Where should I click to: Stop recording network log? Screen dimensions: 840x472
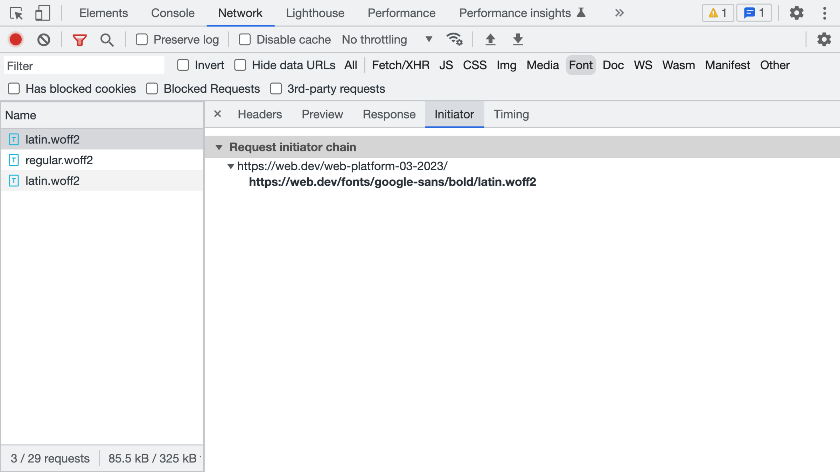click(16, 40)
